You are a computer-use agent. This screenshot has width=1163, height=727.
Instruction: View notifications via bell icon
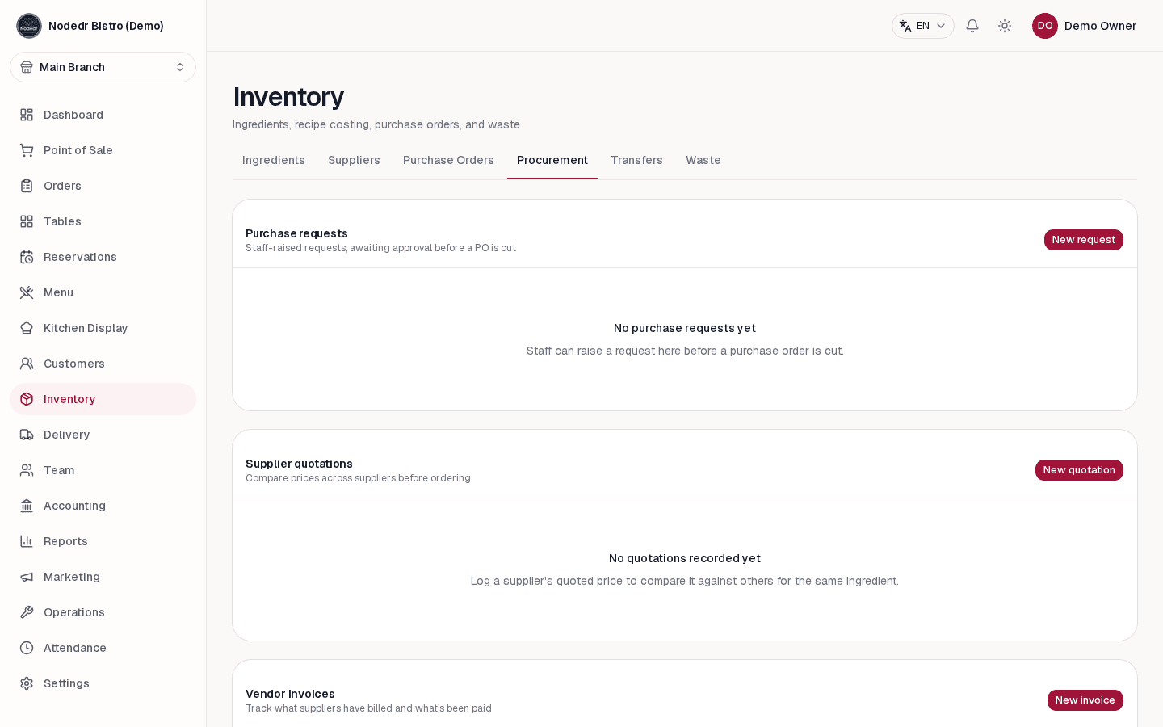pyautogui.click(x=972, y=26)
